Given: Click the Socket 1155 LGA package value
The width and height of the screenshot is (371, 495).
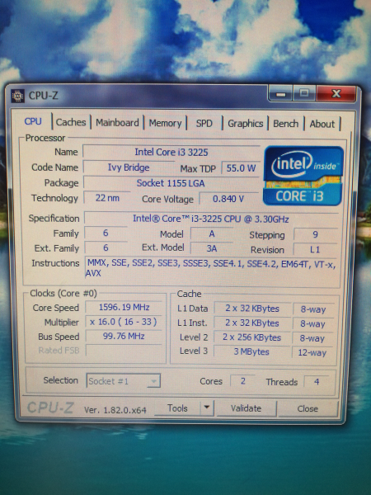Looking at the screenshot, I should (171, 183).
